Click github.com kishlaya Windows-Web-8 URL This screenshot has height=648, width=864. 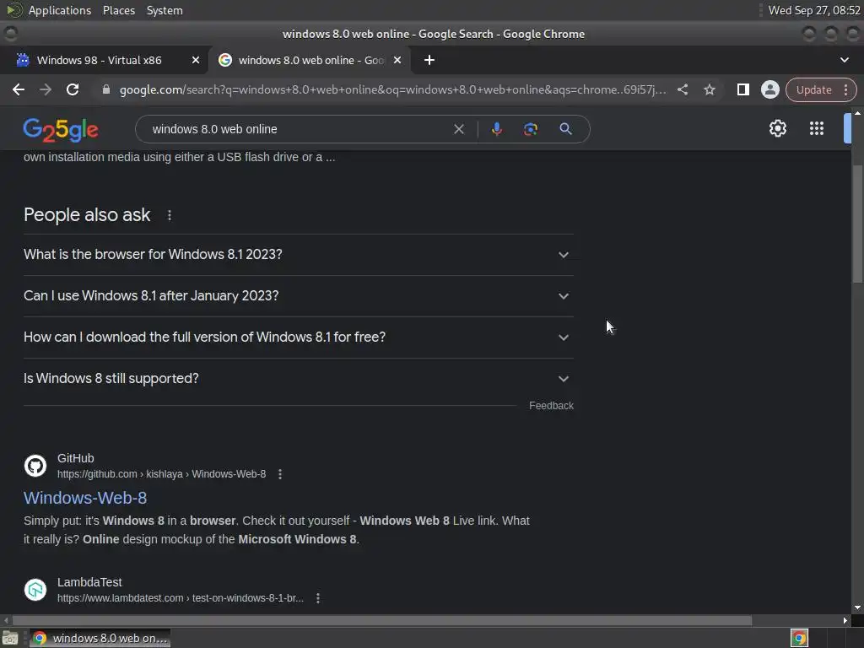click(x=161, y=474)
